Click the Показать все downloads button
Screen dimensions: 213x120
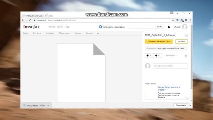(181, 105)
